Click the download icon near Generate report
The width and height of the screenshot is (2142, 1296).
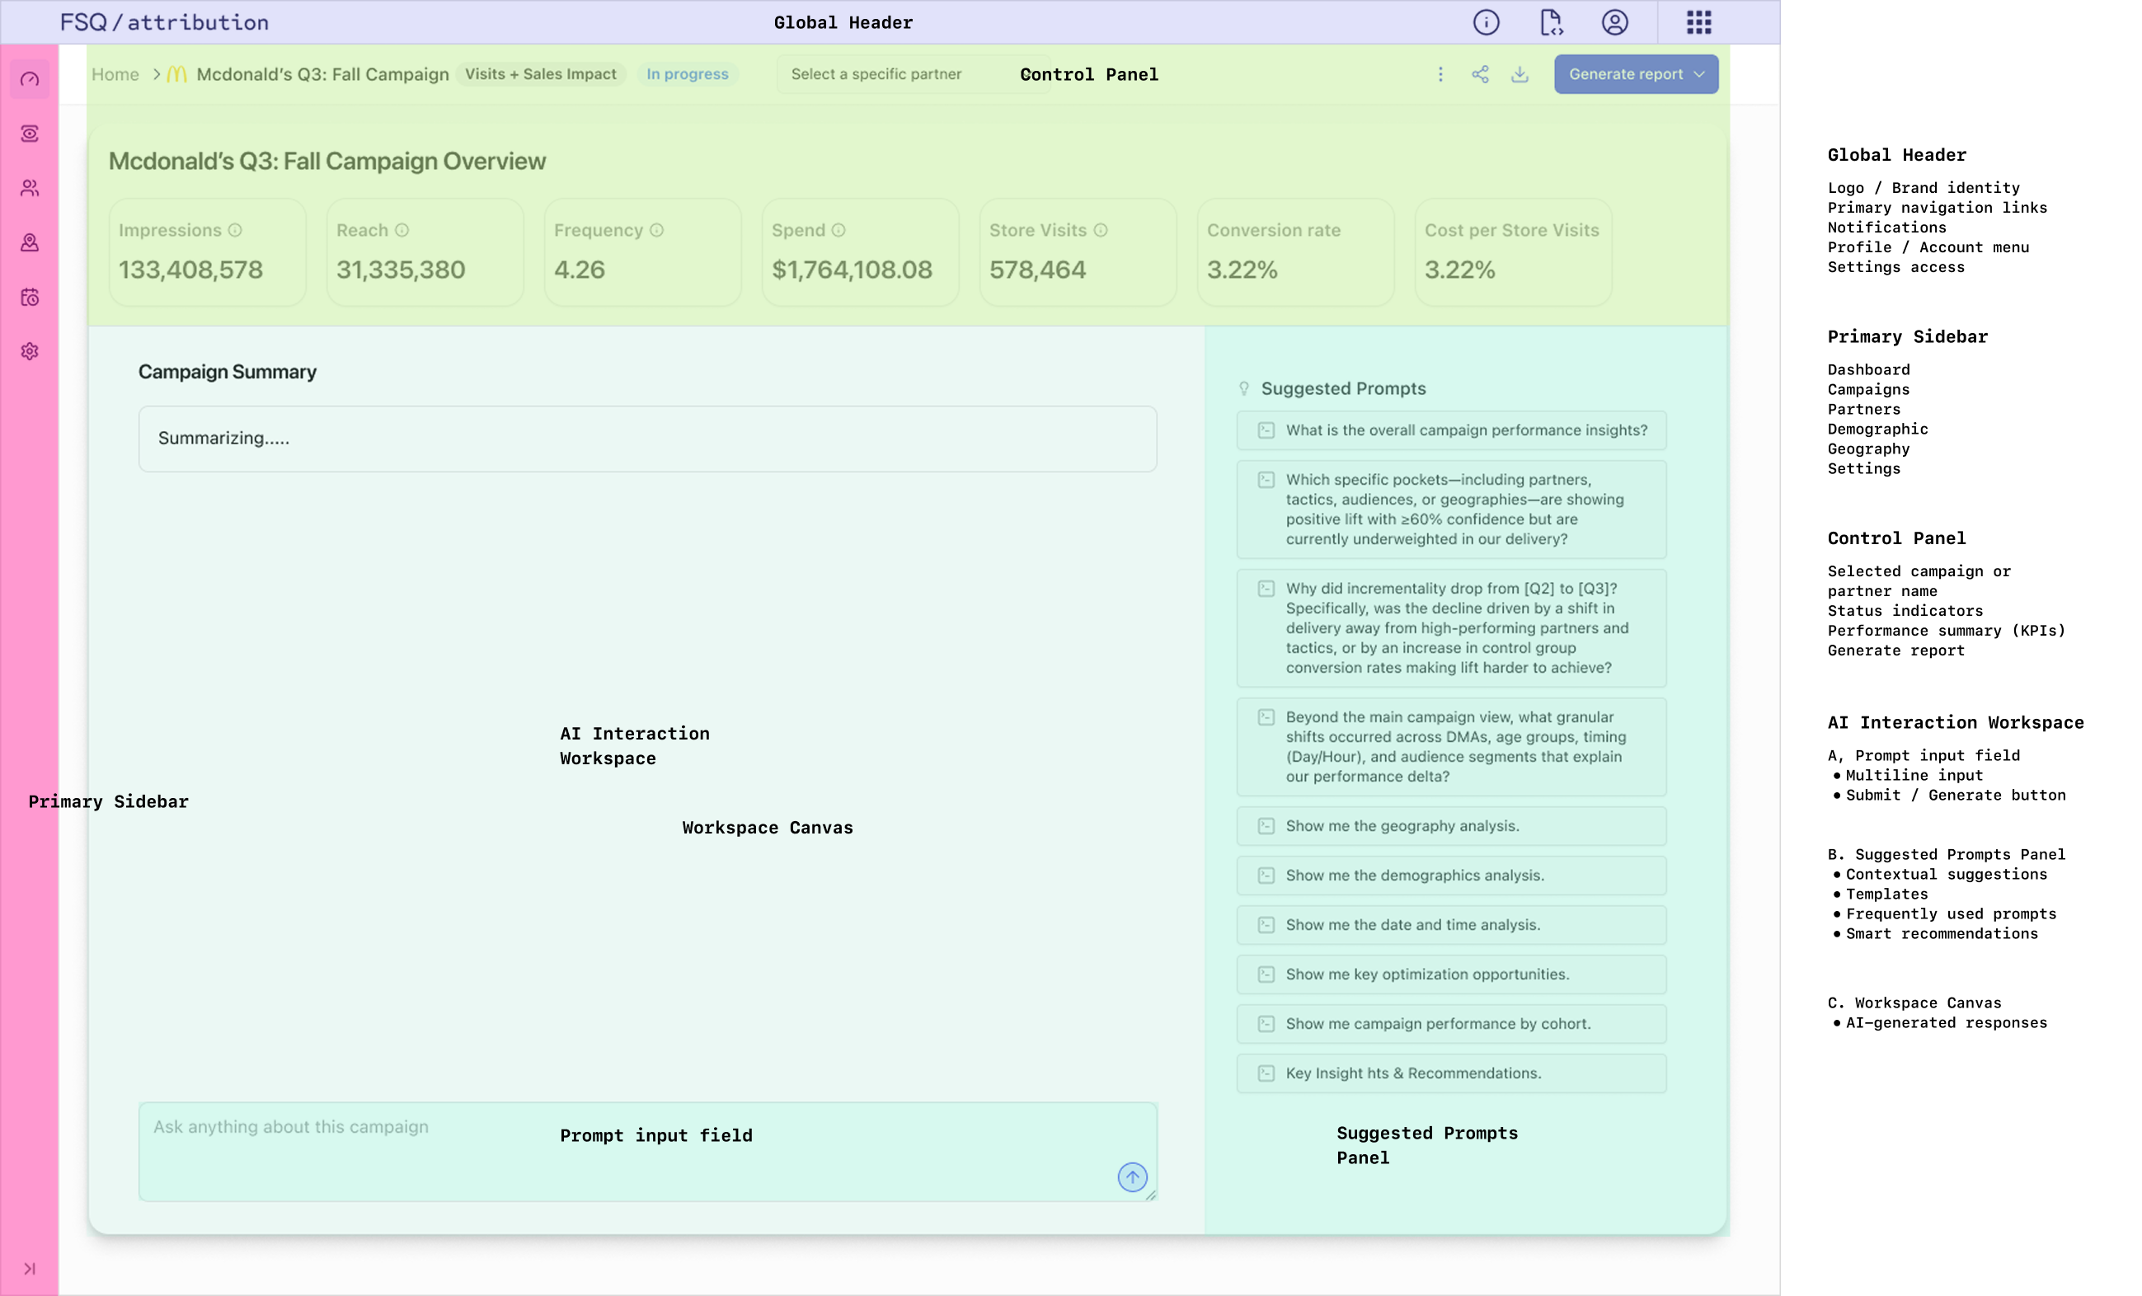[1519, 75]
